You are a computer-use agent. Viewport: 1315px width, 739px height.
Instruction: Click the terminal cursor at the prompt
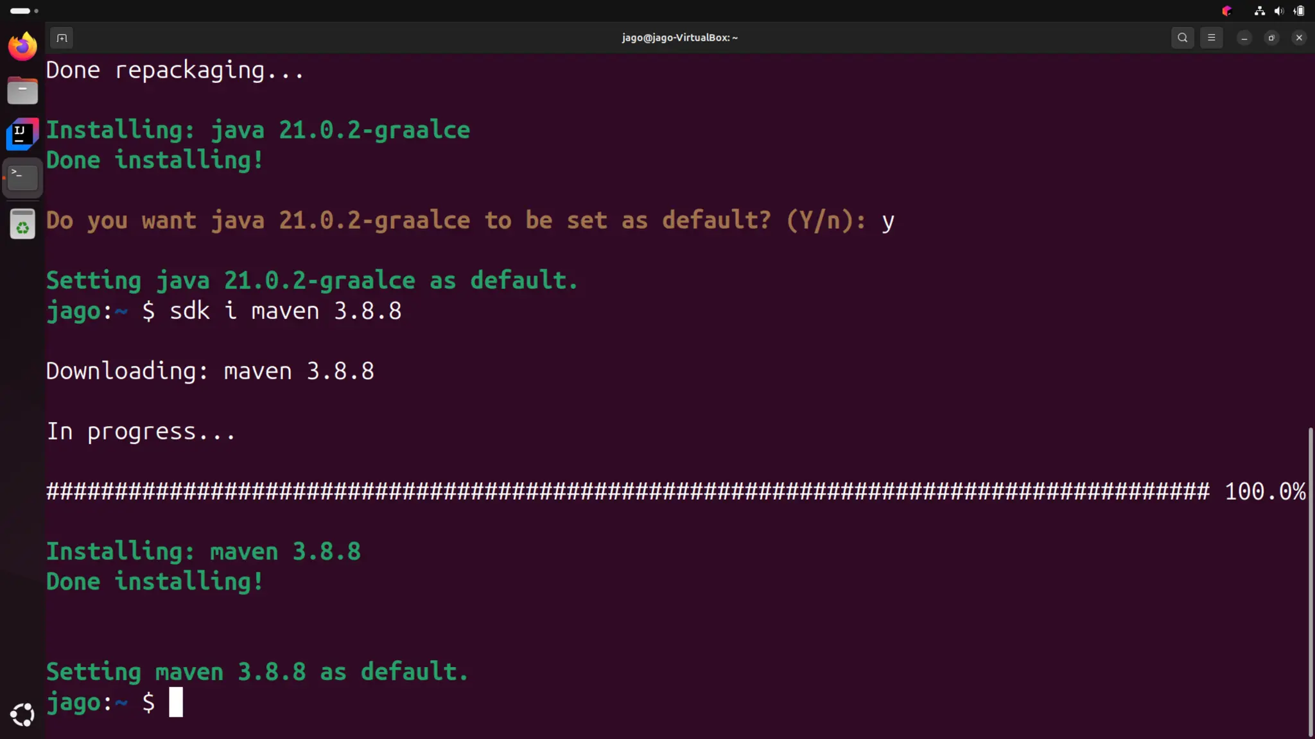point(176,702)
